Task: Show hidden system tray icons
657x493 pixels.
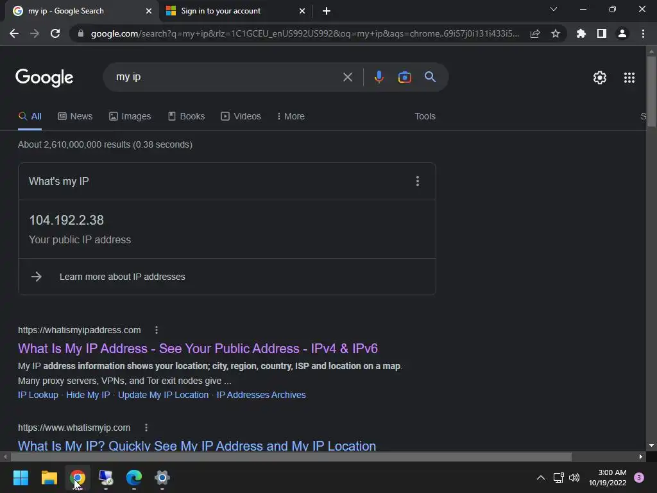Action: click(541, 478)
